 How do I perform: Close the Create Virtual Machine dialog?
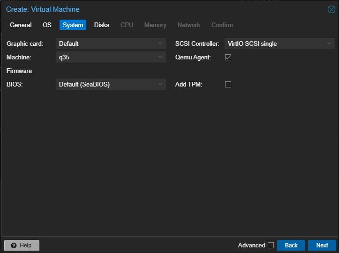(x=331, y=9)
